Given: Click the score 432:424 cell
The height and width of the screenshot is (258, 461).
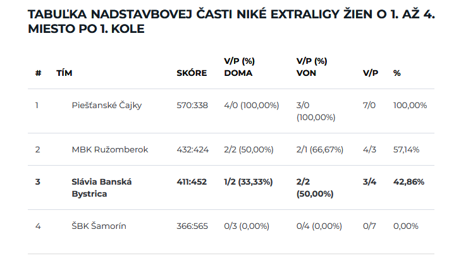Looking at the screenshot, I should (x=193, y=150).
